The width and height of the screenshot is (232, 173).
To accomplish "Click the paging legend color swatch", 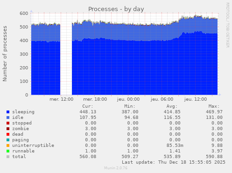I will (8, 140).
